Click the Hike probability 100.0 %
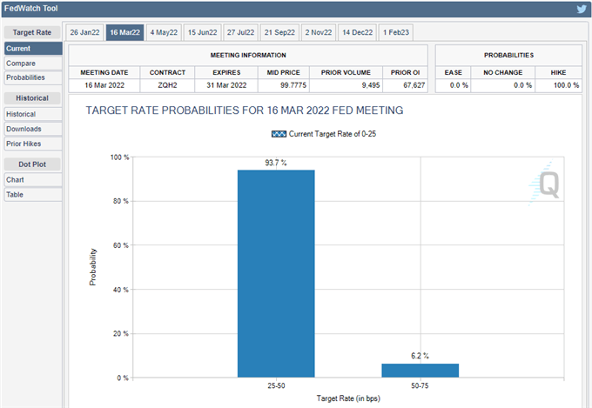Viewport: 592px width, 408px height. point(566,85)
